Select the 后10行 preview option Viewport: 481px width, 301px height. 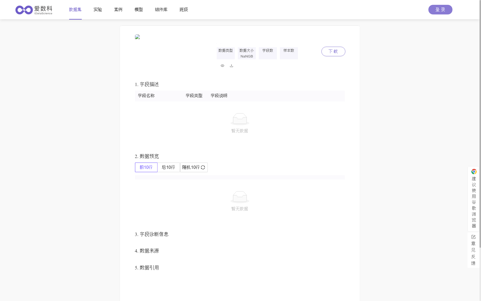(168, 167)
